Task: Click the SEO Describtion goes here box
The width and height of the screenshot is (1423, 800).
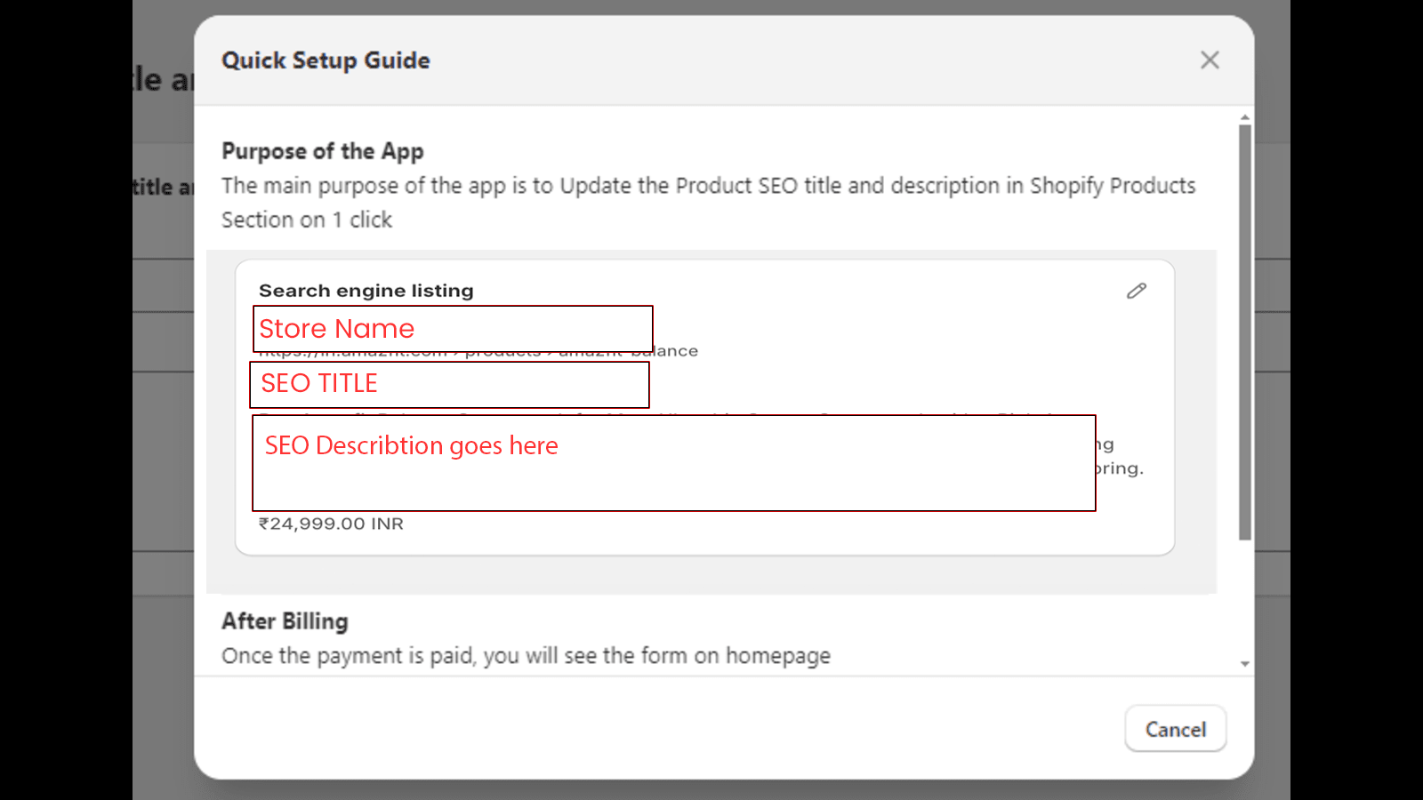Action: click(673, 463)
